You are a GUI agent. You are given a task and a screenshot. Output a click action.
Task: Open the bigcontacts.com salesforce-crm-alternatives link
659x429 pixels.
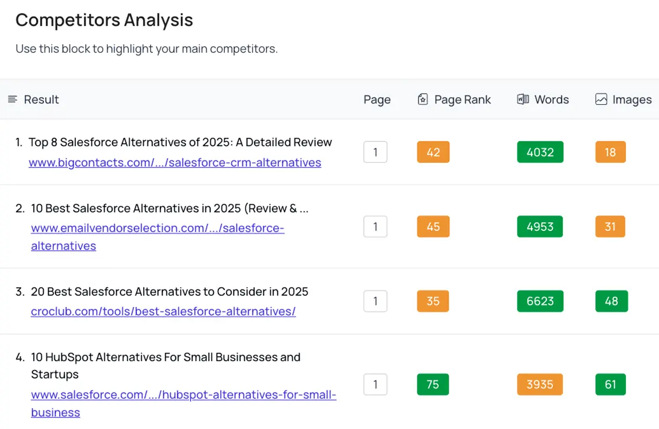coord(175,163)
